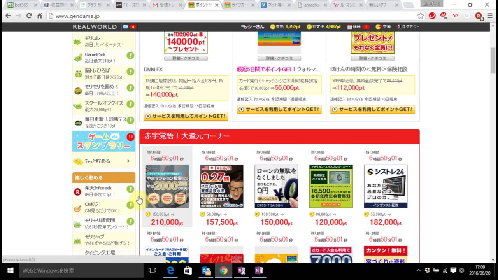Show hidden tray icons chevron
Viewport: 498px width, 280px height.
[419, 270]
